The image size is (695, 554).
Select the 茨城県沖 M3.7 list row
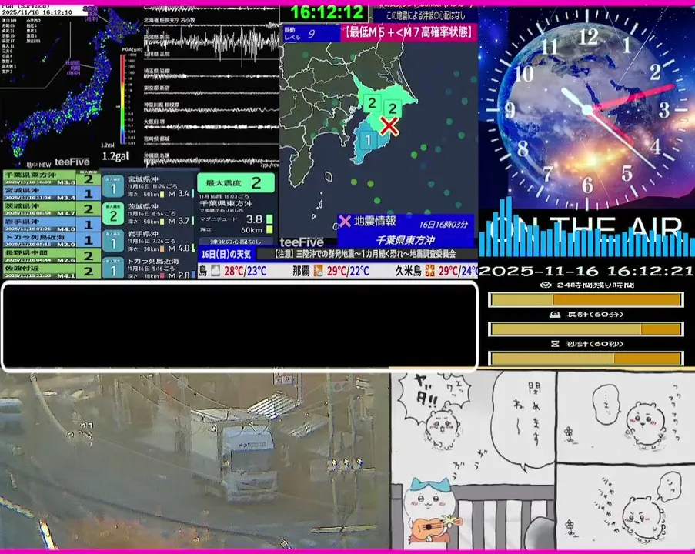click(52, 209)
